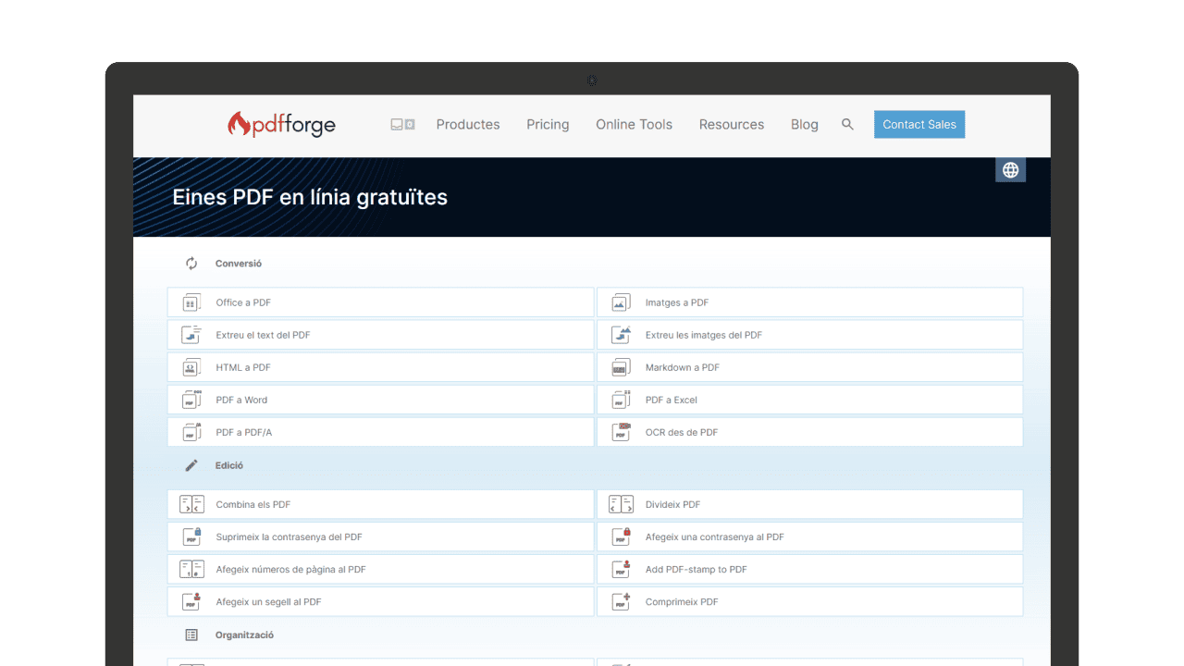The image size is (1184, 666).
Task: Go to the Pricing page
Action: (x=548, y=124)
